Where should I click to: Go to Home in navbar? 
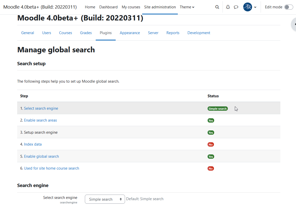pyautogui.click(x=90, y=7)
